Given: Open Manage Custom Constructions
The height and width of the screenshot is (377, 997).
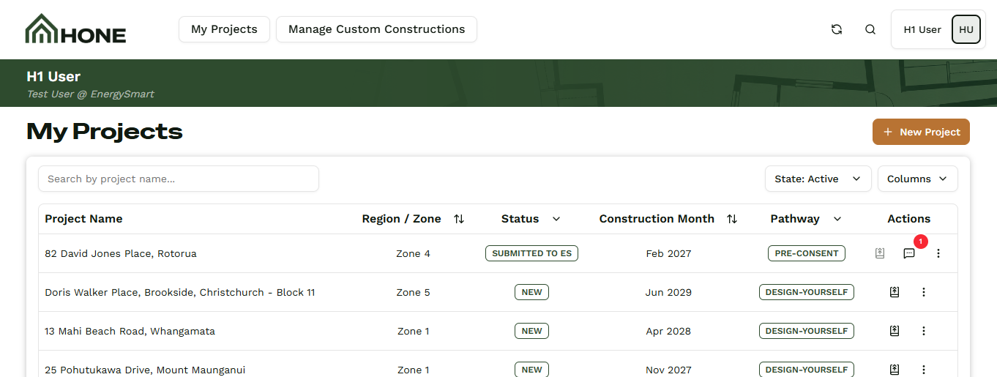Looking at the screenshot, I should [376, 29].
